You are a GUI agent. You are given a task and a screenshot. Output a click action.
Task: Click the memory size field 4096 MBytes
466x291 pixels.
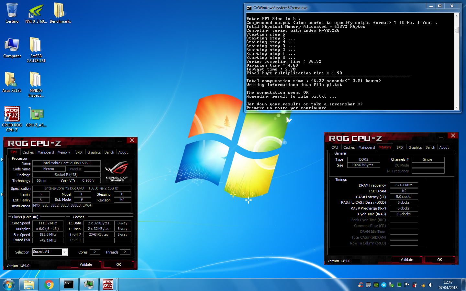363,165
